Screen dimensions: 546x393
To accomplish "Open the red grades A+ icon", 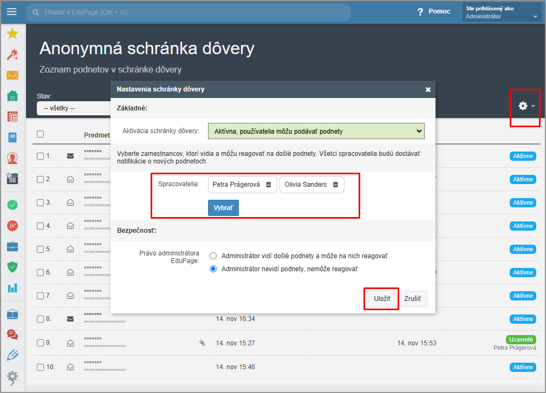I will [12, 226].
